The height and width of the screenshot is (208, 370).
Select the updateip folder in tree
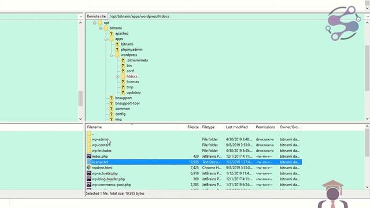134,92
